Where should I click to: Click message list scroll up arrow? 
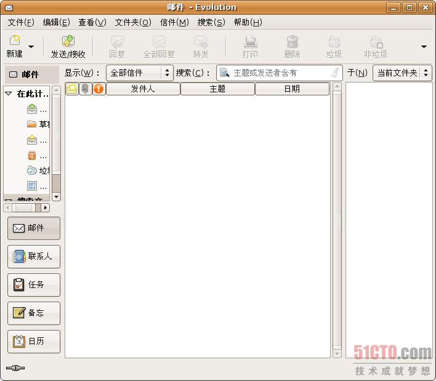[337, 86]
